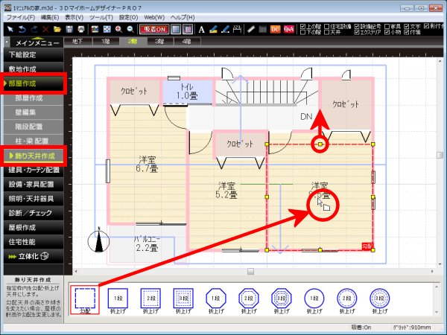Expand the 下絵設定 menu section
Viewport: 447px width, 335px height.
pyautogui.click(x=34, y=54)
